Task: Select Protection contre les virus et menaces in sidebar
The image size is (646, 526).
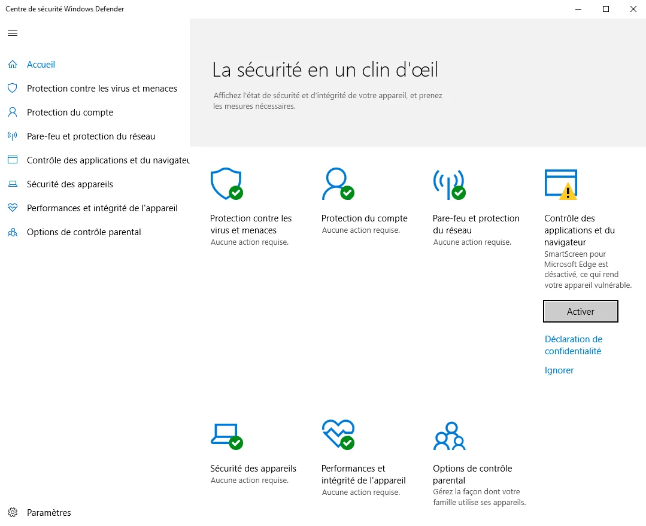Action: pos(102,88)
